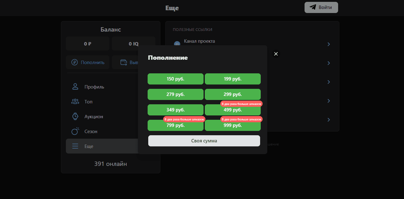Click the 0 ₽ balance box
The image size is (404, 199).
(x=88, y=44)
